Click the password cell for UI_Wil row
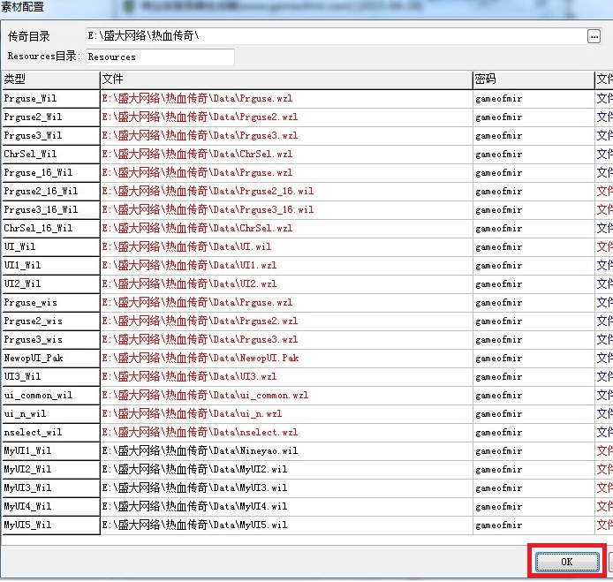This screenshot has height=582, width=613. pos(533,246)
